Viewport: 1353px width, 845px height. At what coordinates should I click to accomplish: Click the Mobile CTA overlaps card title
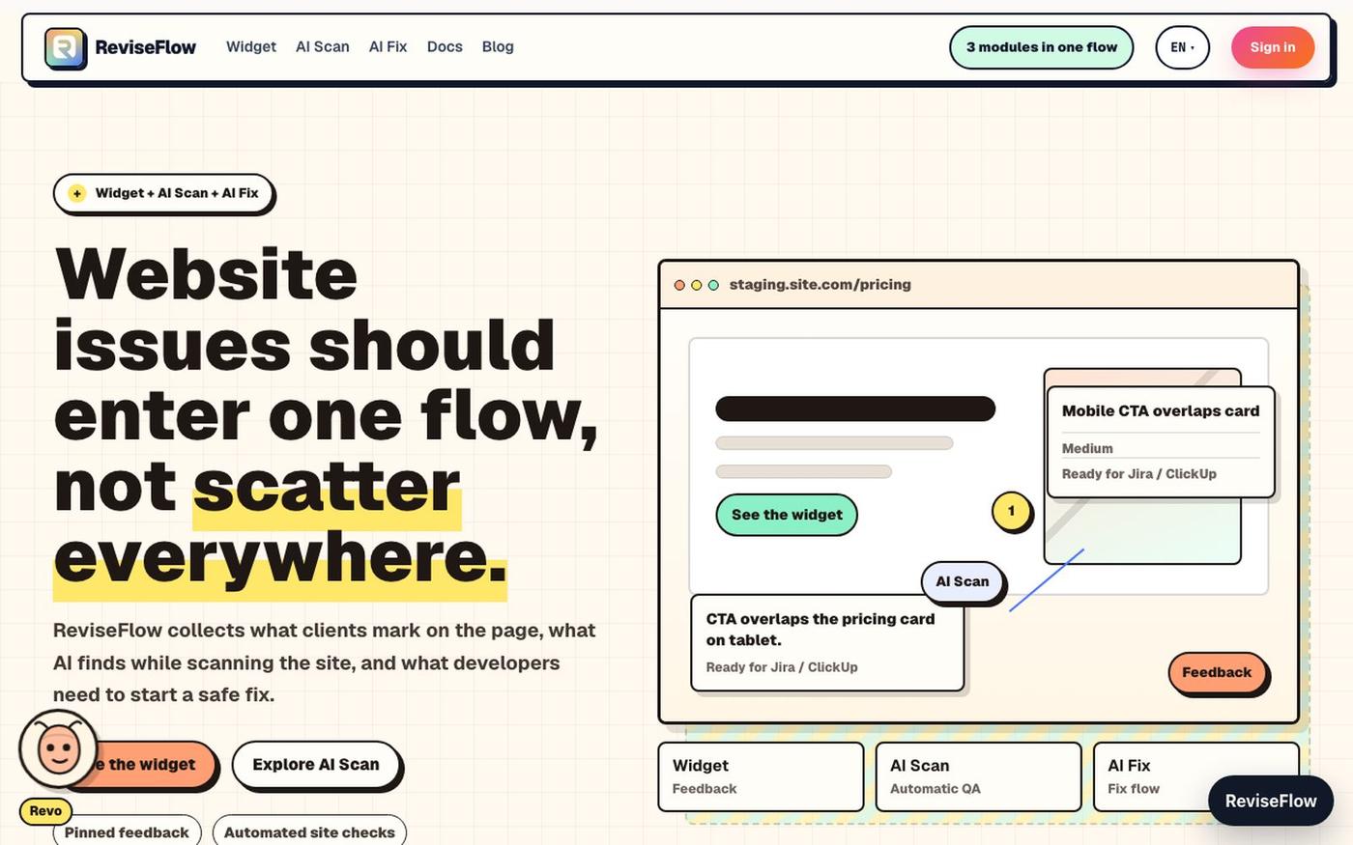pyautogui.click(x=1161, y=410)
